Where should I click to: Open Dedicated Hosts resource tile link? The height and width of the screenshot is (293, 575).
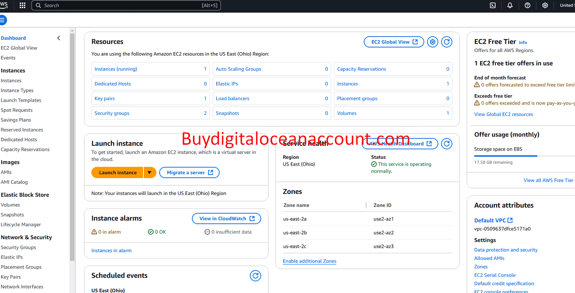click(113, 84)
